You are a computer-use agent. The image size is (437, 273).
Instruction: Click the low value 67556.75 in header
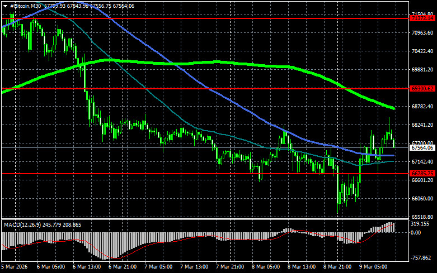tap(101, 6)
